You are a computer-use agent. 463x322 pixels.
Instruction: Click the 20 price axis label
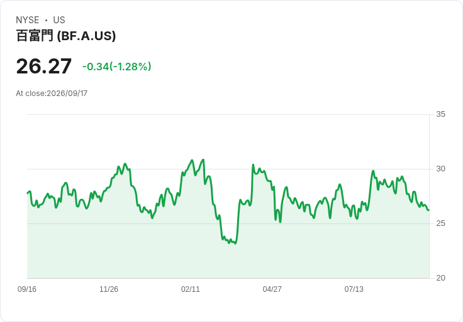[x=440, y=278]
